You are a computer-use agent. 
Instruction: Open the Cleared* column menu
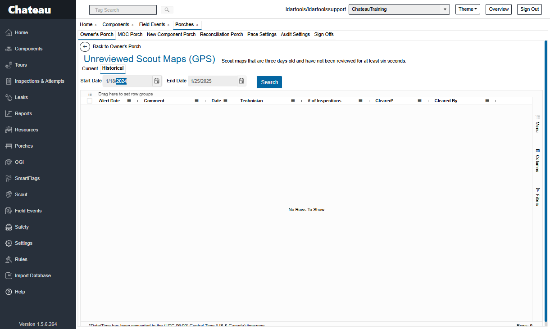click(419, 101)
